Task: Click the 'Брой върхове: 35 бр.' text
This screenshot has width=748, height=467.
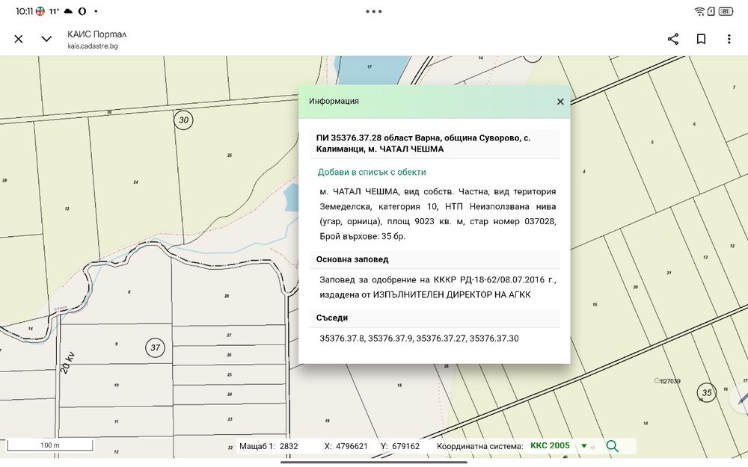Action: [x=363, y=236]
